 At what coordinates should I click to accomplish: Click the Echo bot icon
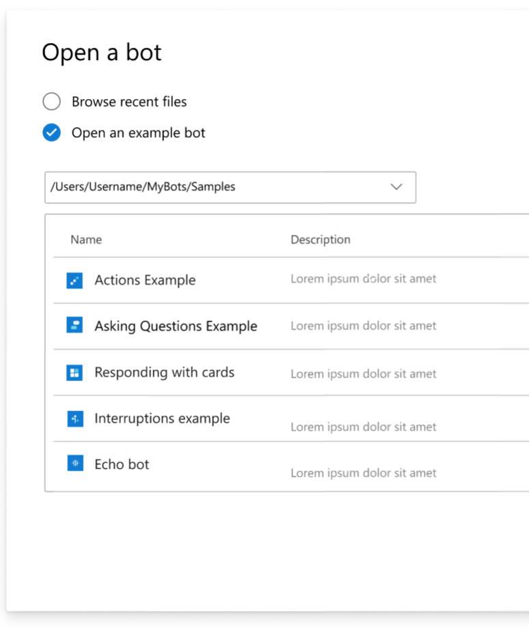point(75,463)
